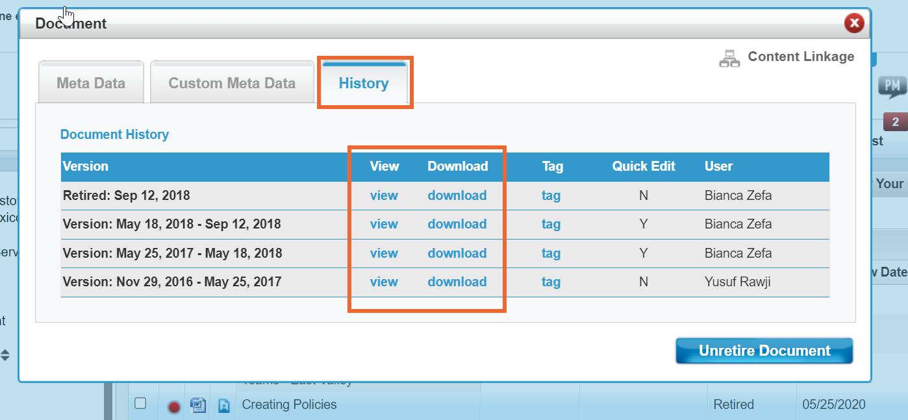Click the Quick Edit column header
Image resolution: width=908 pixels, height=420 pixels.
click(x=644, y=166)
